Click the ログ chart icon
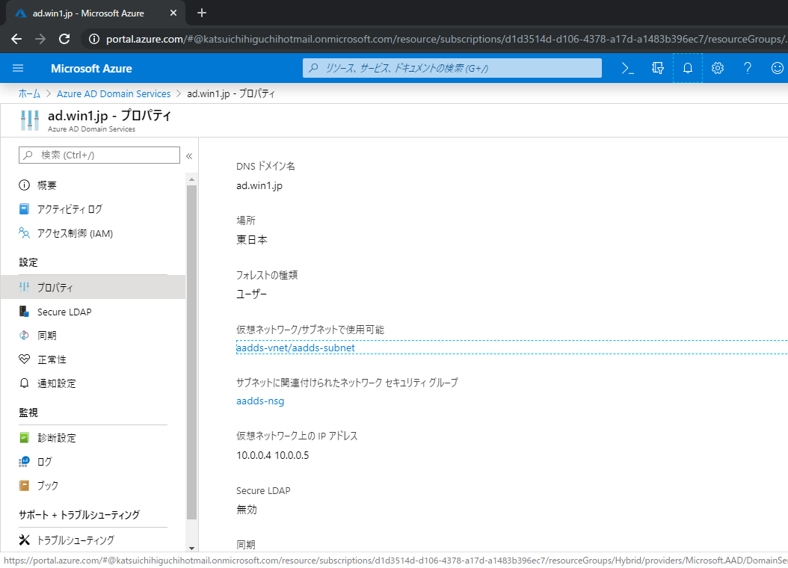Screen dimensions: 788x568 pyautogui.click(x=24, y=462)
